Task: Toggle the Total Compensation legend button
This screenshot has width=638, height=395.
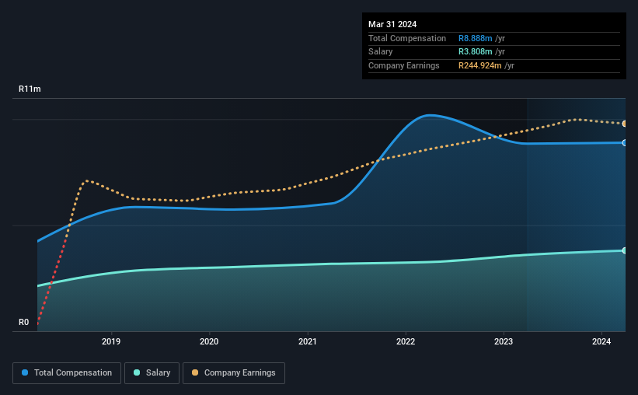Action: (x=67, y=373)
